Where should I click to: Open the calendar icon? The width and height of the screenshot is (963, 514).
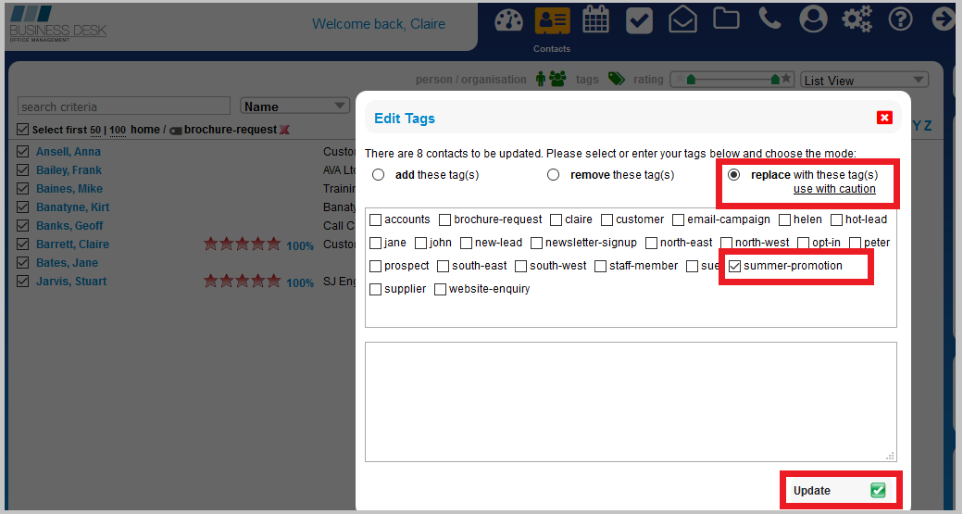595,19
